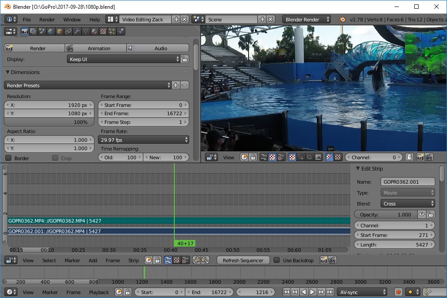Open the Modifiers wrench properties tab

point(77,31)
